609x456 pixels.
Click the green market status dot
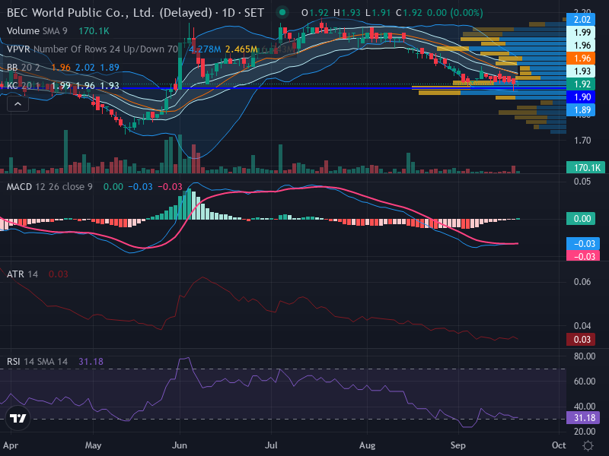coord(282,12)
